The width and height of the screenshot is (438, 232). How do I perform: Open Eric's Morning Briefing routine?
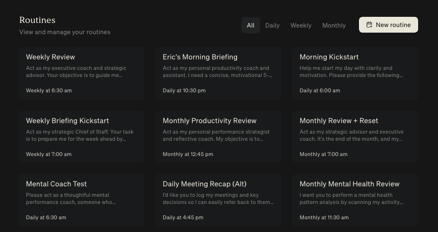(218, 73)
